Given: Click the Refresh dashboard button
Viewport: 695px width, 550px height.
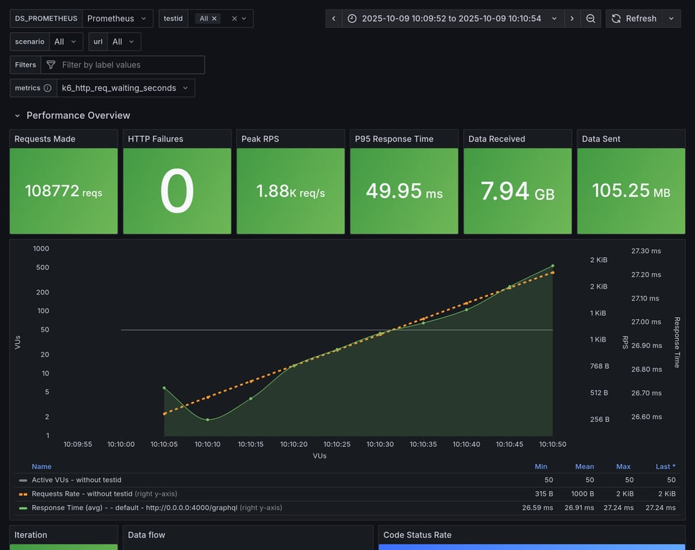Looking at the screenshot, I should coord(633,19).
